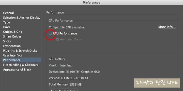The width and height of the screenshot is (183, 91).
Task: Select the highlighted Performance category
Action: click(x=22, y=60)
